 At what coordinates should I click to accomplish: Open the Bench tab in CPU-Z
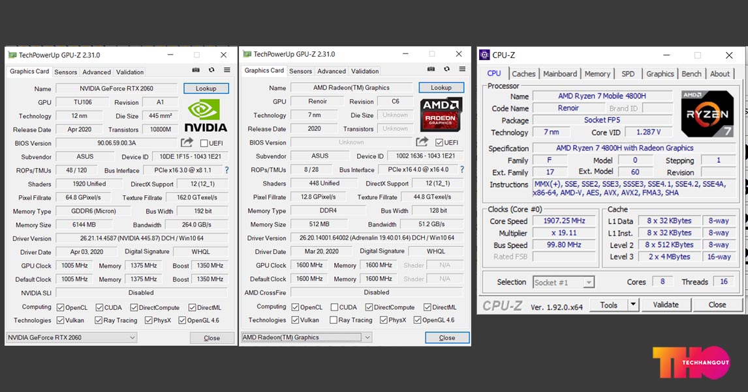point(691,74)
